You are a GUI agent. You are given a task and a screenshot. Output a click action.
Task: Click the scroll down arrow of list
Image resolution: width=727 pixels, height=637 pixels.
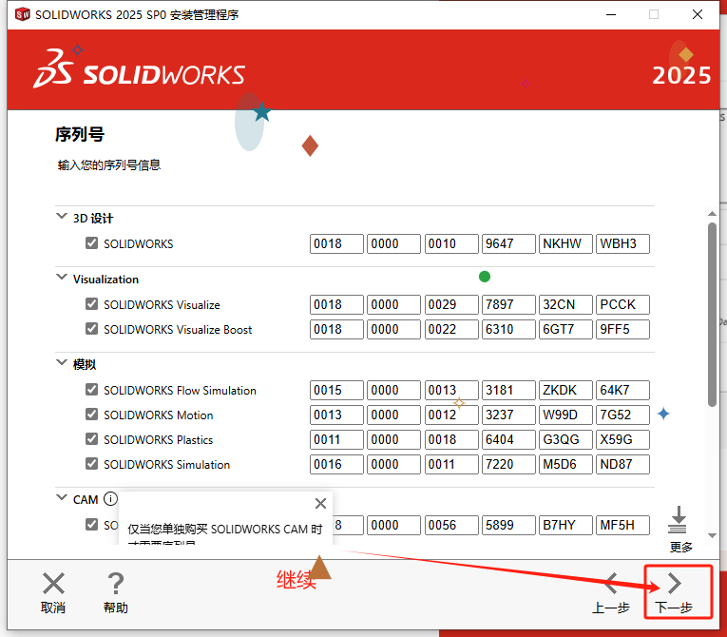point(712,535)
